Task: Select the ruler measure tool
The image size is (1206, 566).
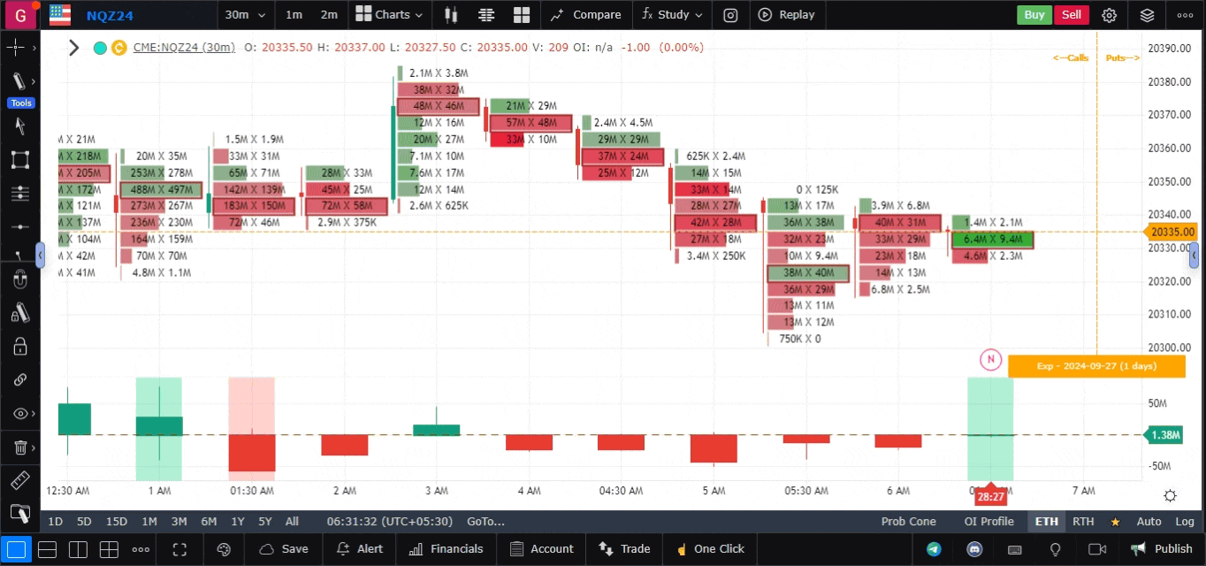Action: tap(19, 481)
